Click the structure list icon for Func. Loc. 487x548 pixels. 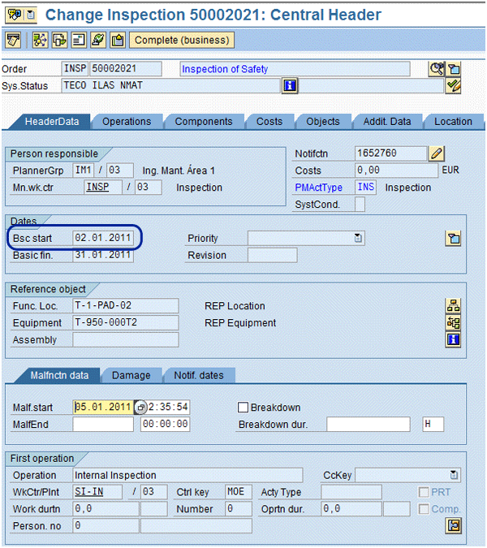point(454,306)
